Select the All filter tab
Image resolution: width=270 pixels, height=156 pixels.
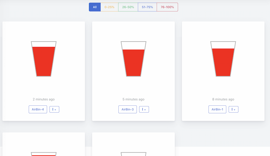click(x=95, y=7)
